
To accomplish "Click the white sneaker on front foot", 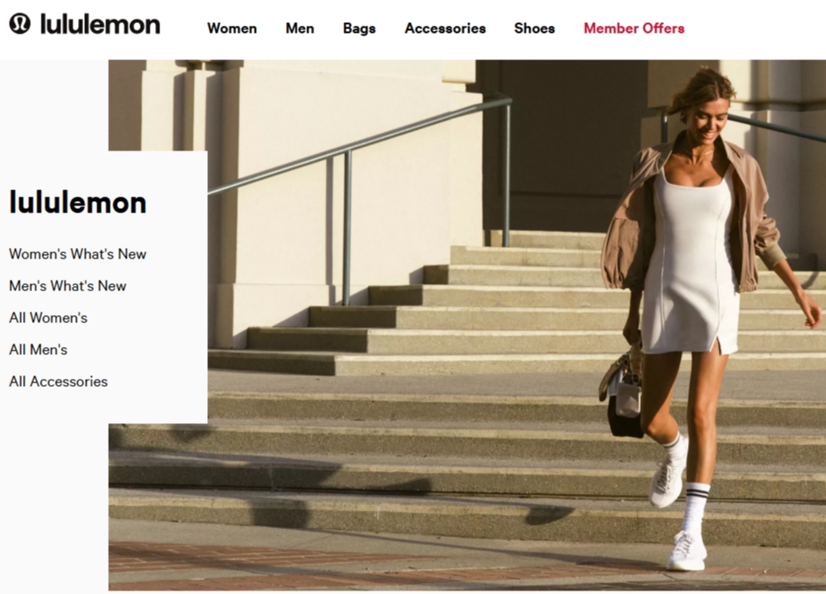I will [x=686, y=551].
